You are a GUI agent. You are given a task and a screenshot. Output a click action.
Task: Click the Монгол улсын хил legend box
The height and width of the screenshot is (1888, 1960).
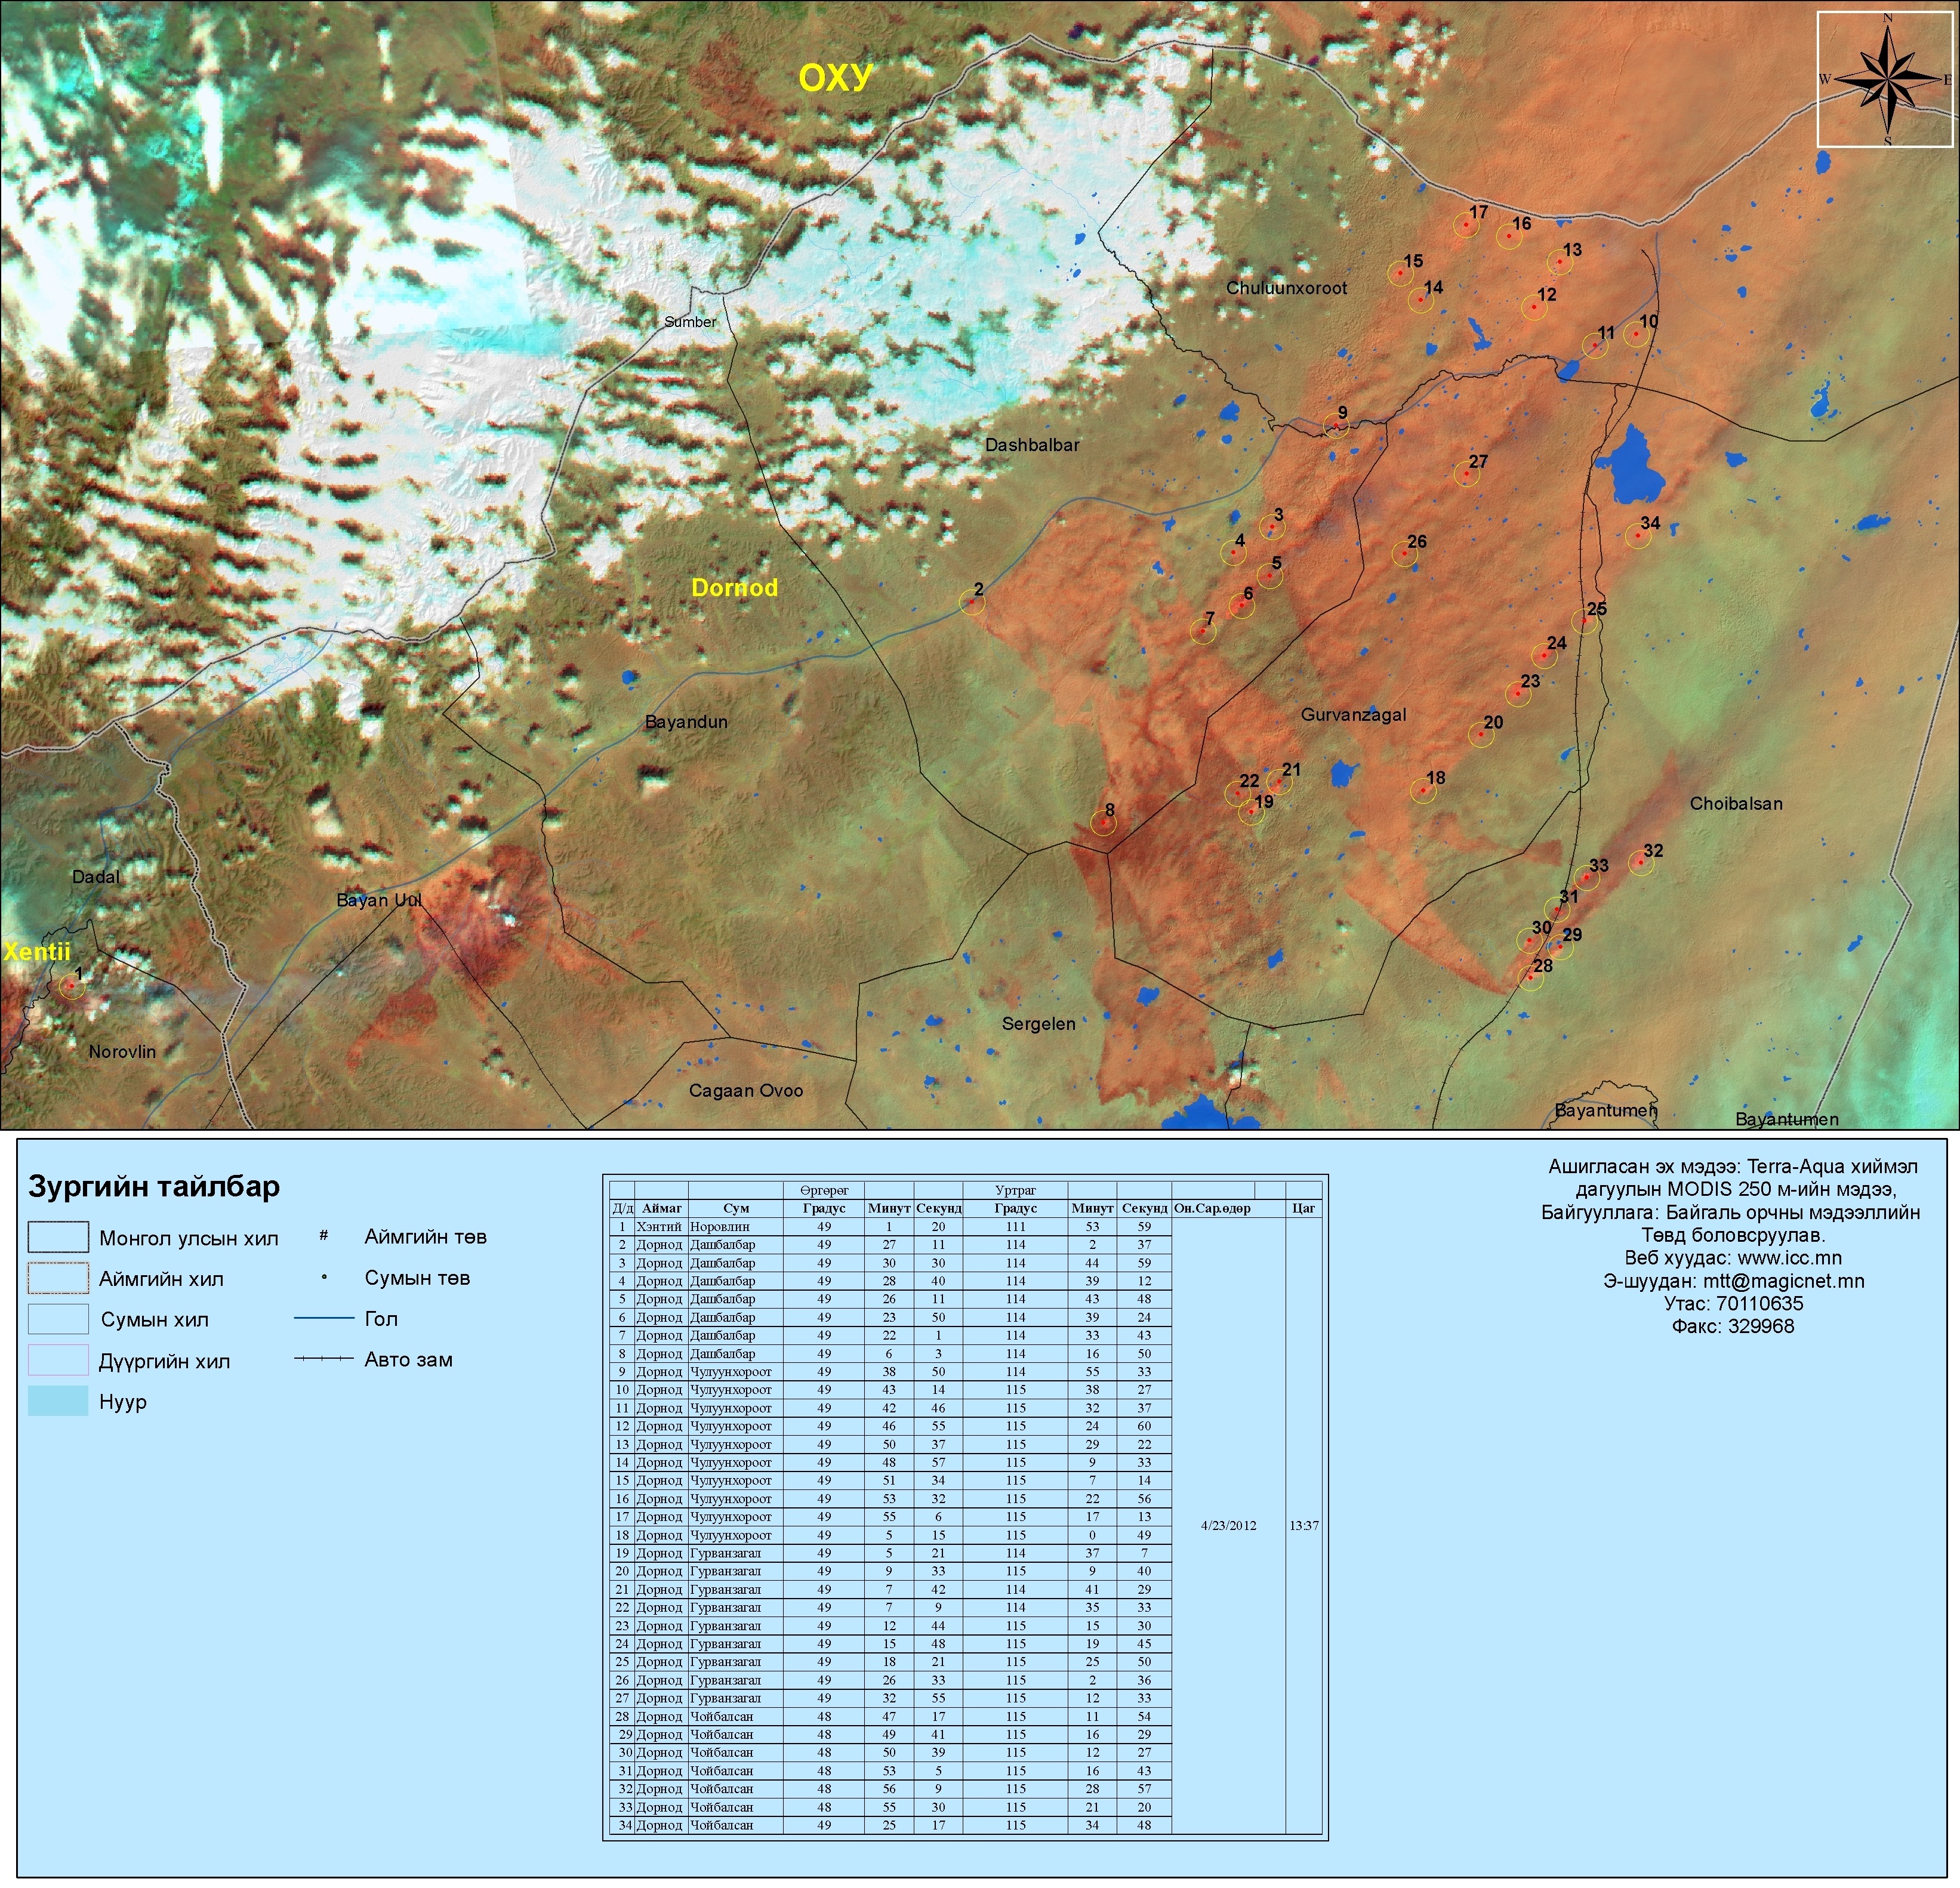point(58,1238)
